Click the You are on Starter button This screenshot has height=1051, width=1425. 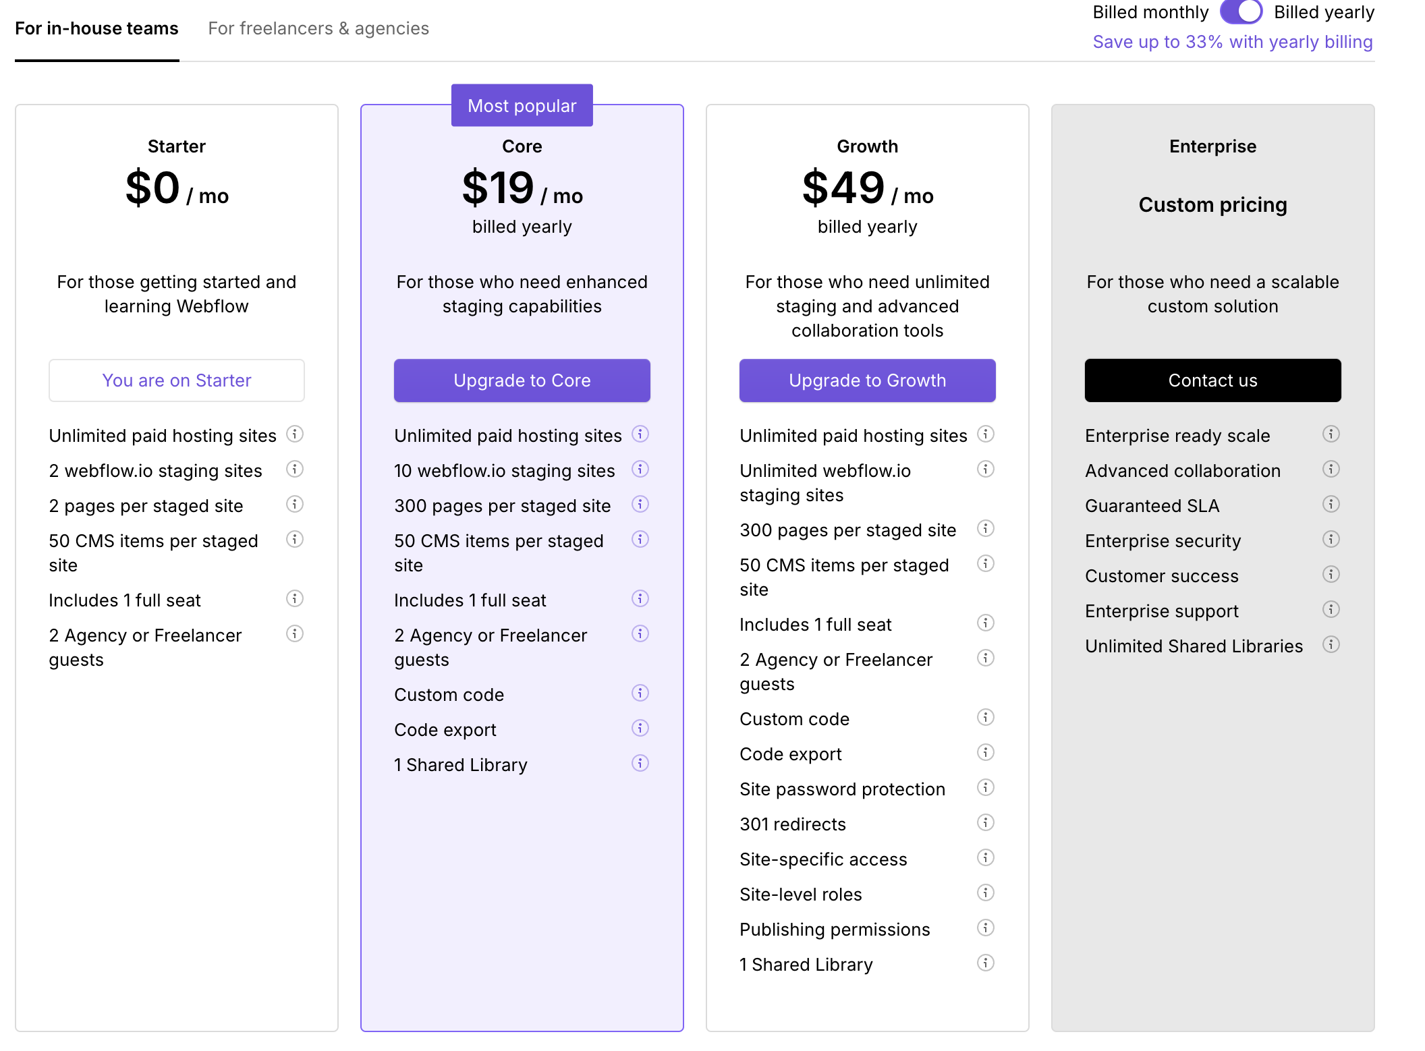[x=176, y=380]
